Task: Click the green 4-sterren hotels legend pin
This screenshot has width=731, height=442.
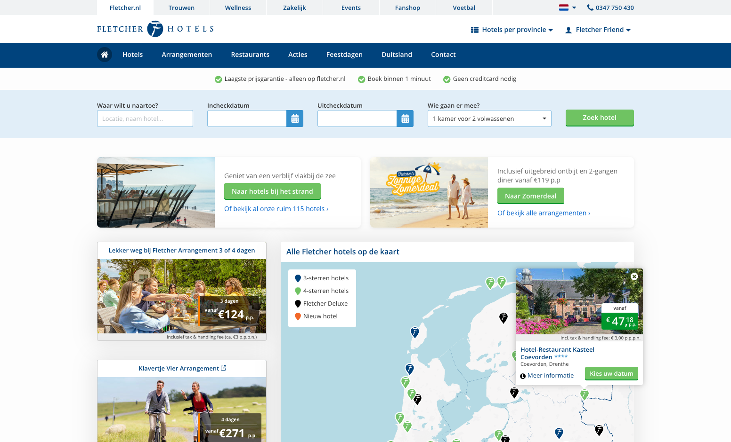Action: (x=298, y=291)
